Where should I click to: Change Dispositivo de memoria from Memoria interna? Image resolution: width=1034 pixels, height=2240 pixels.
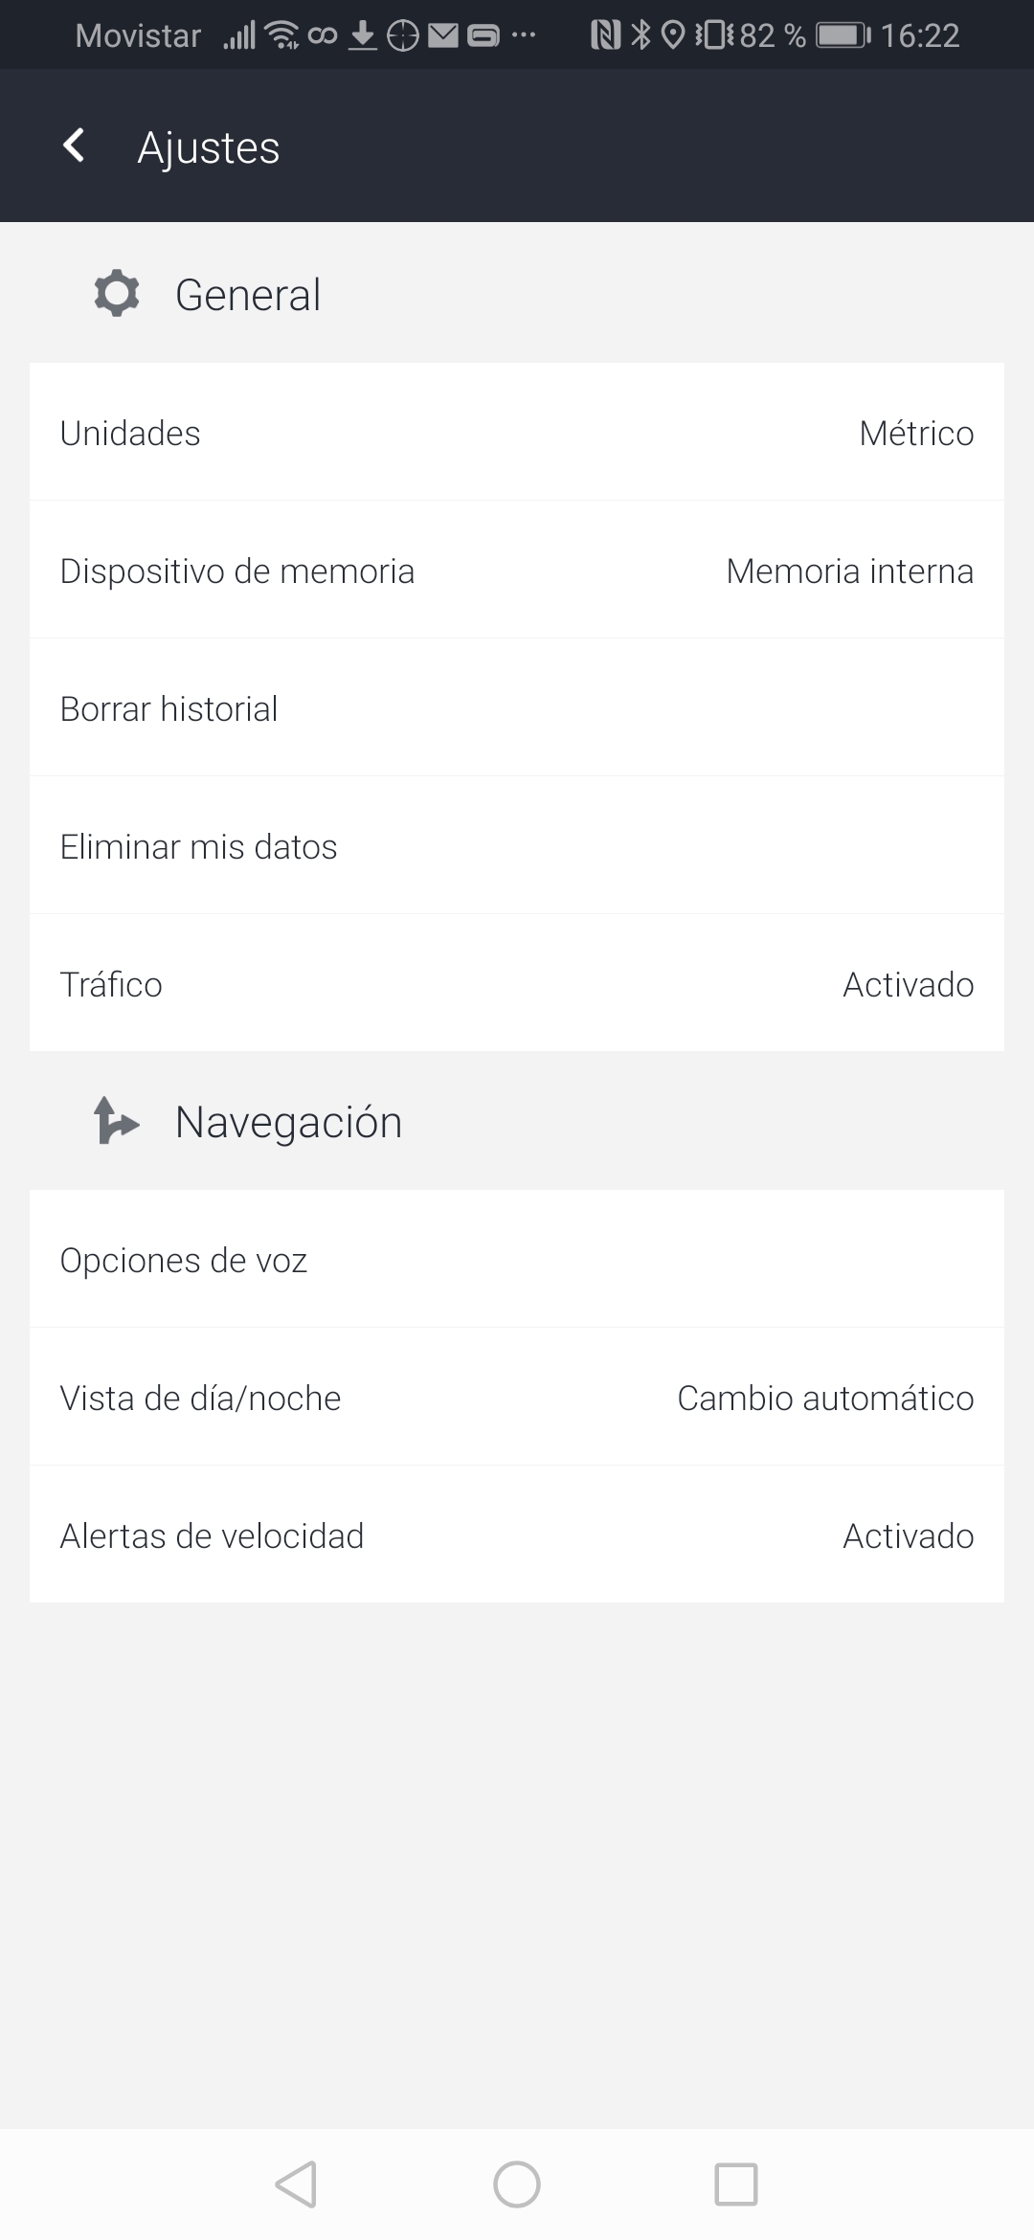[517, 571]
